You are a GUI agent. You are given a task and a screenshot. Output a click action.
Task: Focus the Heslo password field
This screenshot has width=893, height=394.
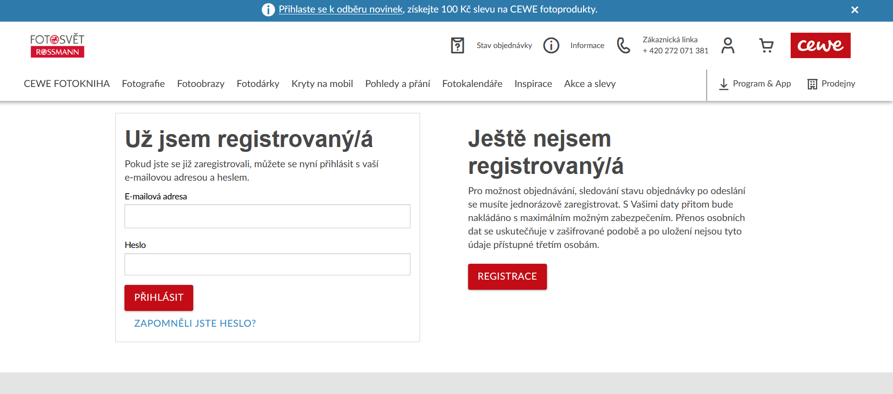click(x=267, y=264)
